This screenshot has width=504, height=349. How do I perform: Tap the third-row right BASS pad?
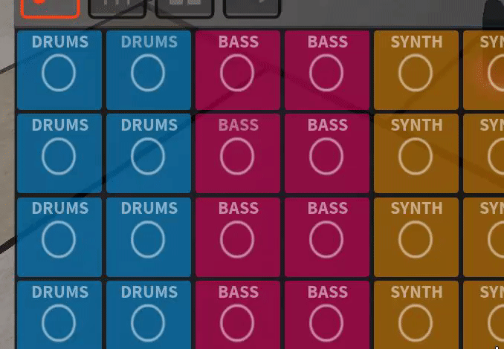pyautogui.click(x=327, y=237)
